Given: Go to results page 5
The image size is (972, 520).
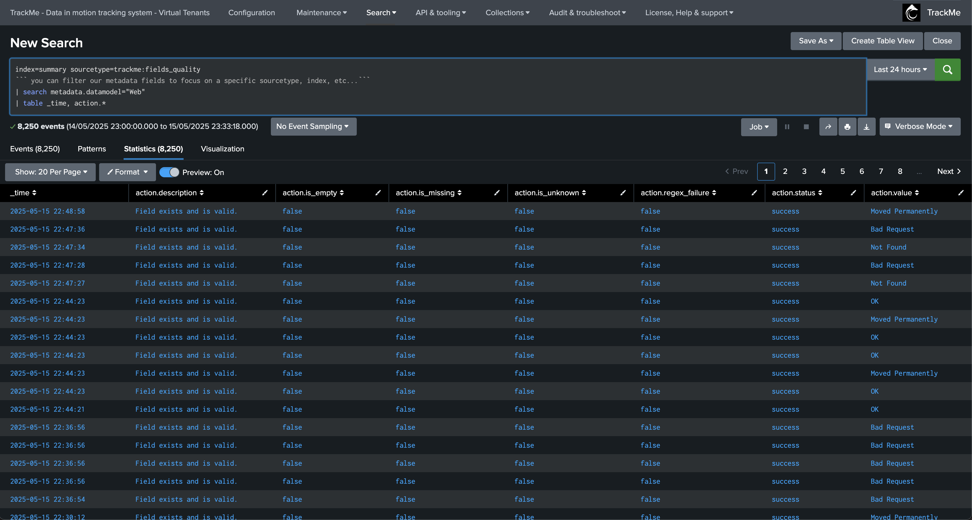Looking at the screenshot, I should coord(842,171).
